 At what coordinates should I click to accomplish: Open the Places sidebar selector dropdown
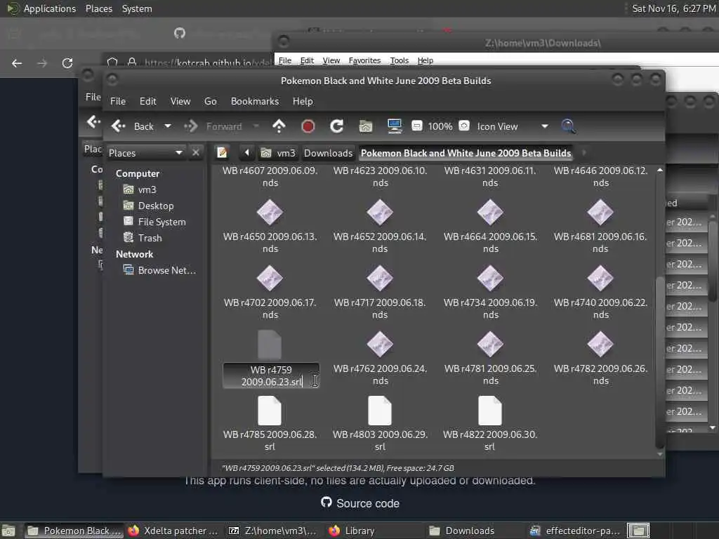pos(146,152)
